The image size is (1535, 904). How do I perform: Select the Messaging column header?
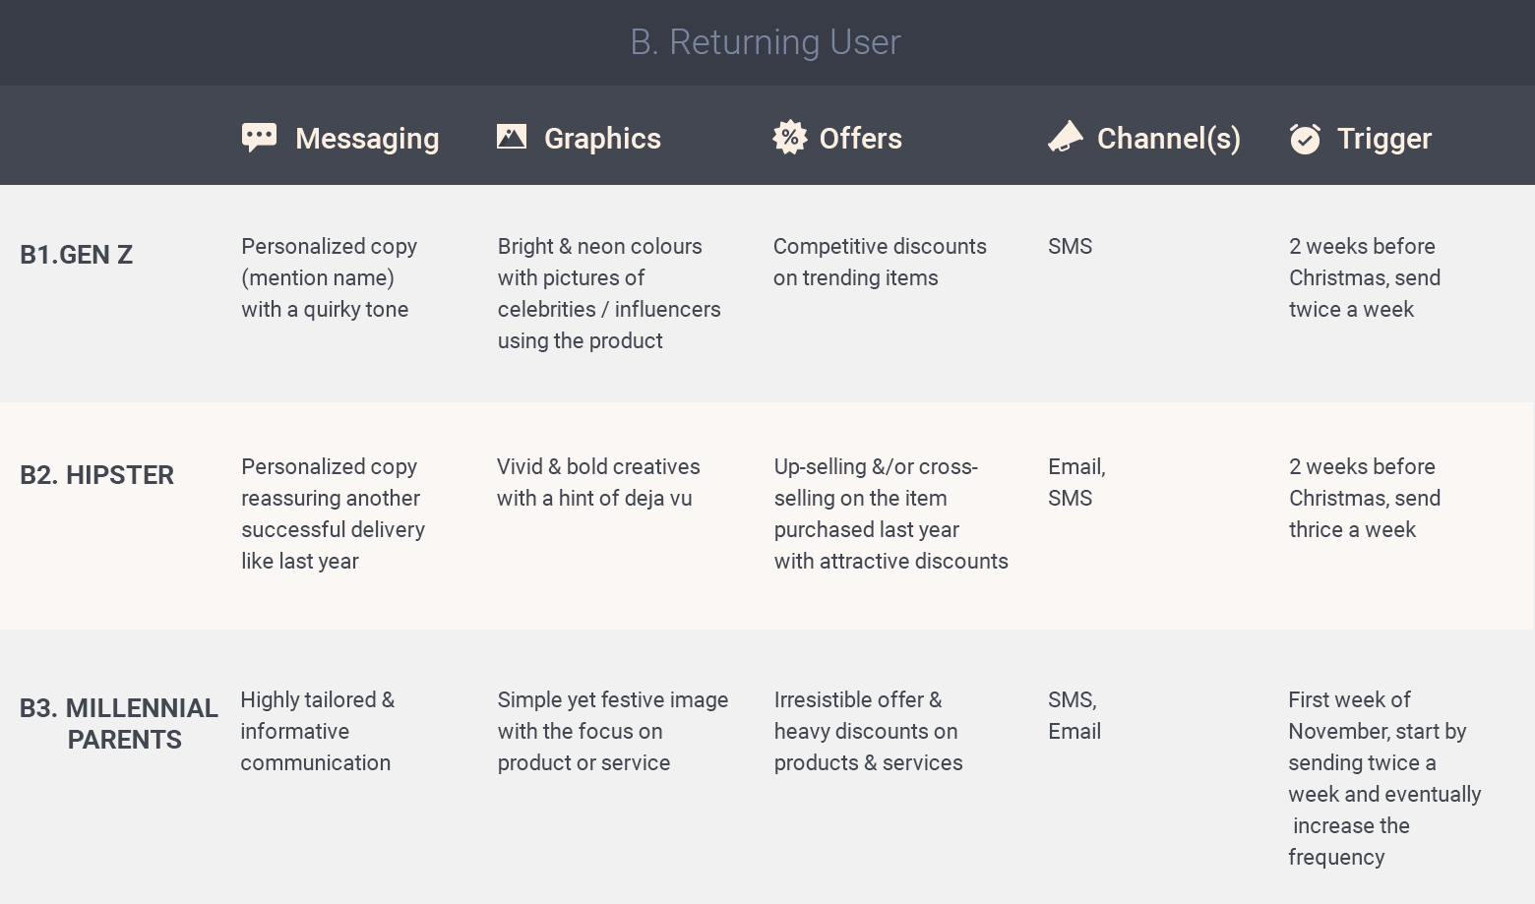[x=367, y=139]
